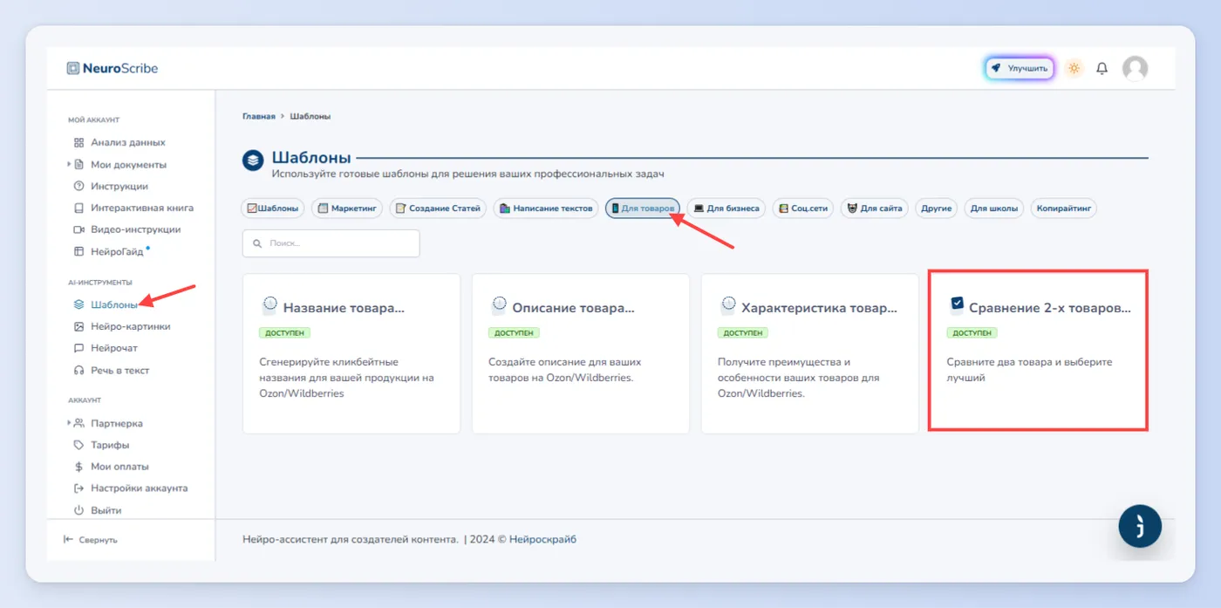Collapse the sidebar with Свернуть
1221x608 pixels.
(91, 540)
